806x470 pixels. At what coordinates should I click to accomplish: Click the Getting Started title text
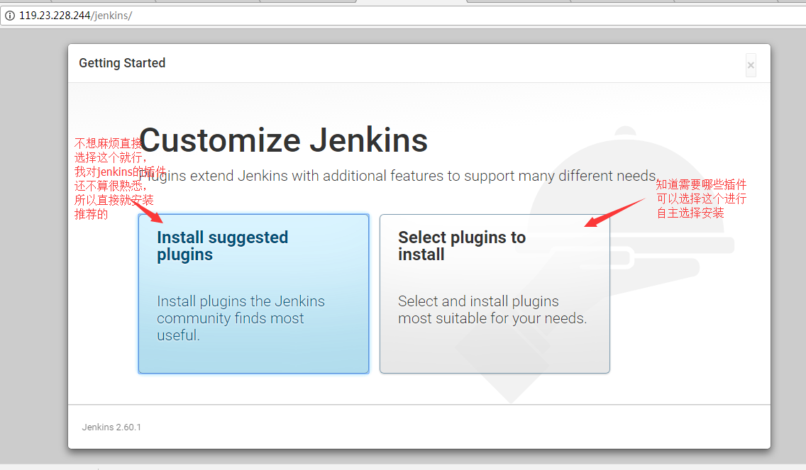point(122,62)
